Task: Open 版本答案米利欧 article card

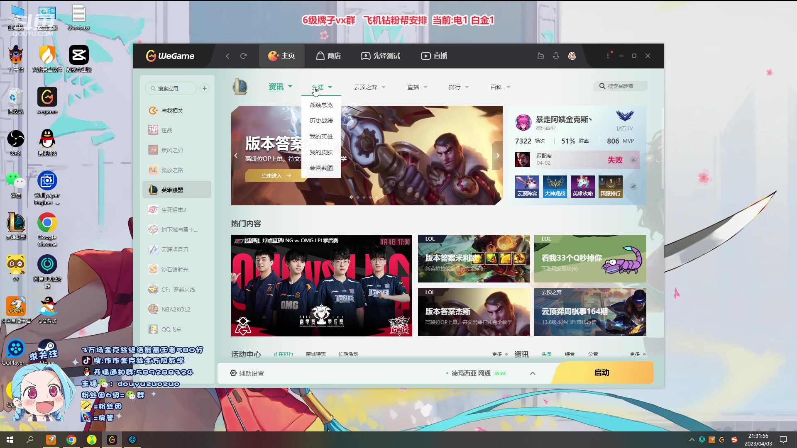Action: (474, 259)
